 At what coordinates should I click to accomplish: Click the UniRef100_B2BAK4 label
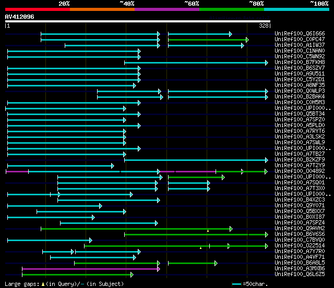(x=300, y=97)
